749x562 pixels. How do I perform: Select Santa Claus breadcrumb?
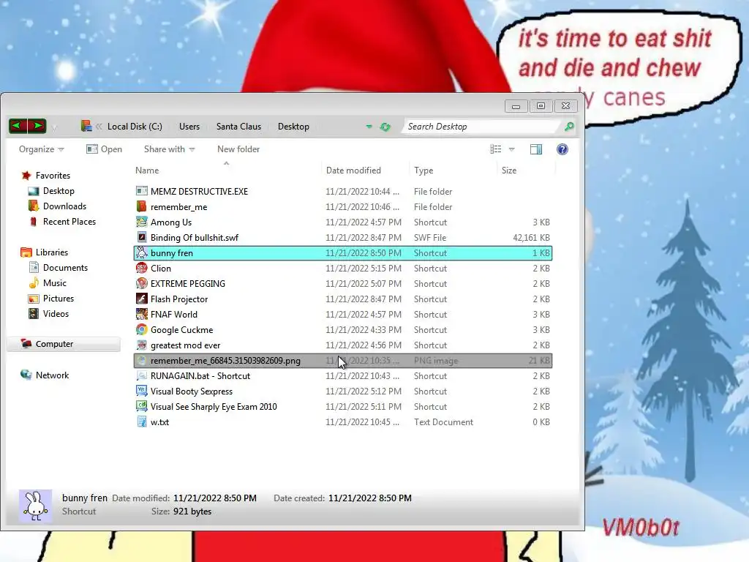click(x=238, y=127)
